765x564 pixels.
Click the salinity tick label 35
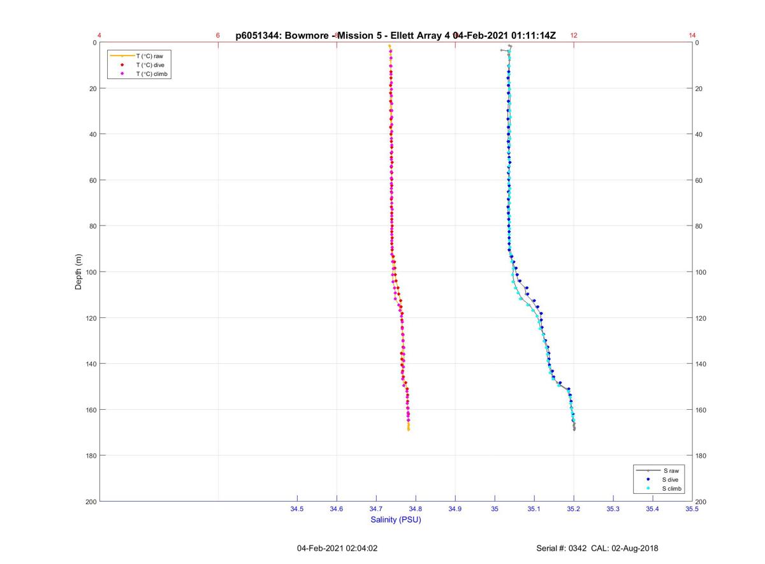coord(495,509)
